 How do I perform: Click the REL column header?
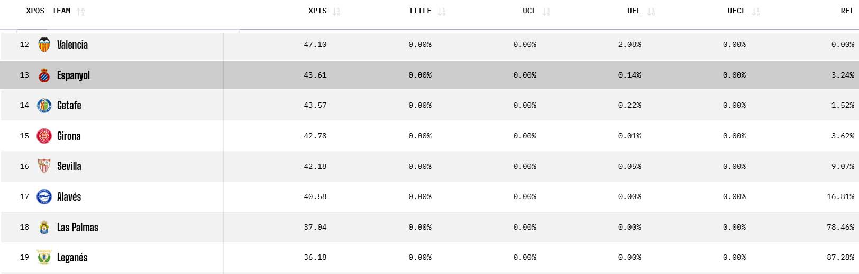[847, 11]
